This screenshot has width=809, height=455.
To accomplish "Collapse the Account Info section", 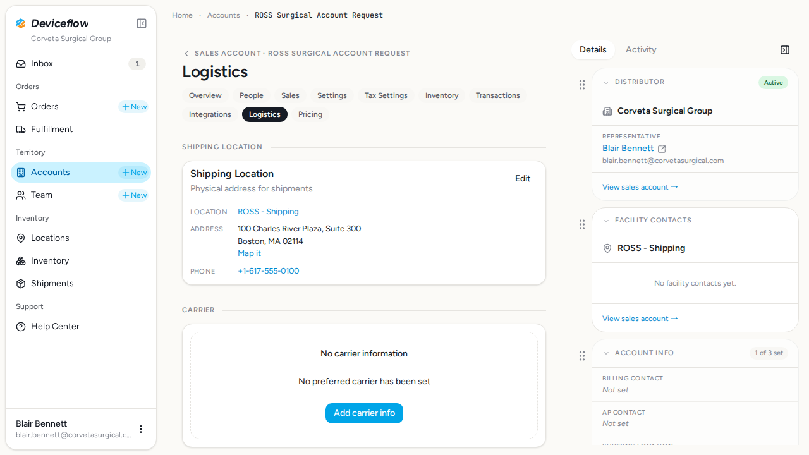I will pyautogui.click(x=606, y=353).
